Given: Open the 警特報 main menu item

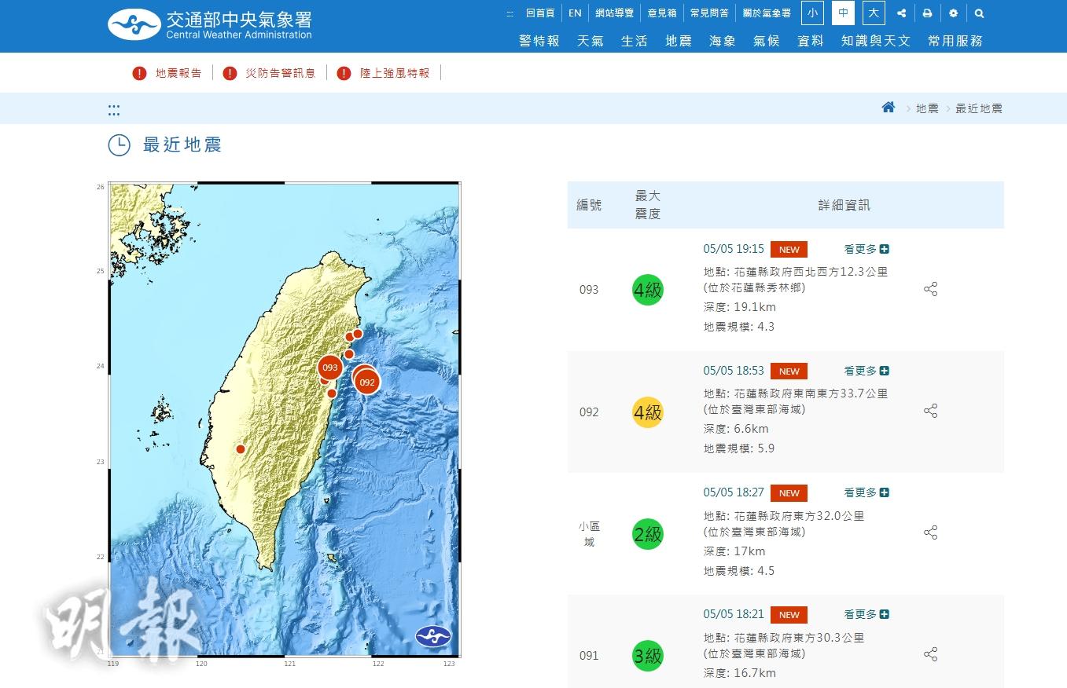Looking at the screenshot, I should tap(539, 41).
